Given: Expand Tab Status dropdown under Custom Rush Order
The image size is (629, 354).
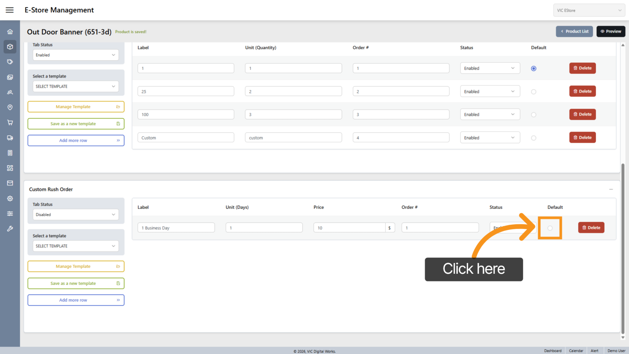Looking at the screenshot, I should point(76,215).
